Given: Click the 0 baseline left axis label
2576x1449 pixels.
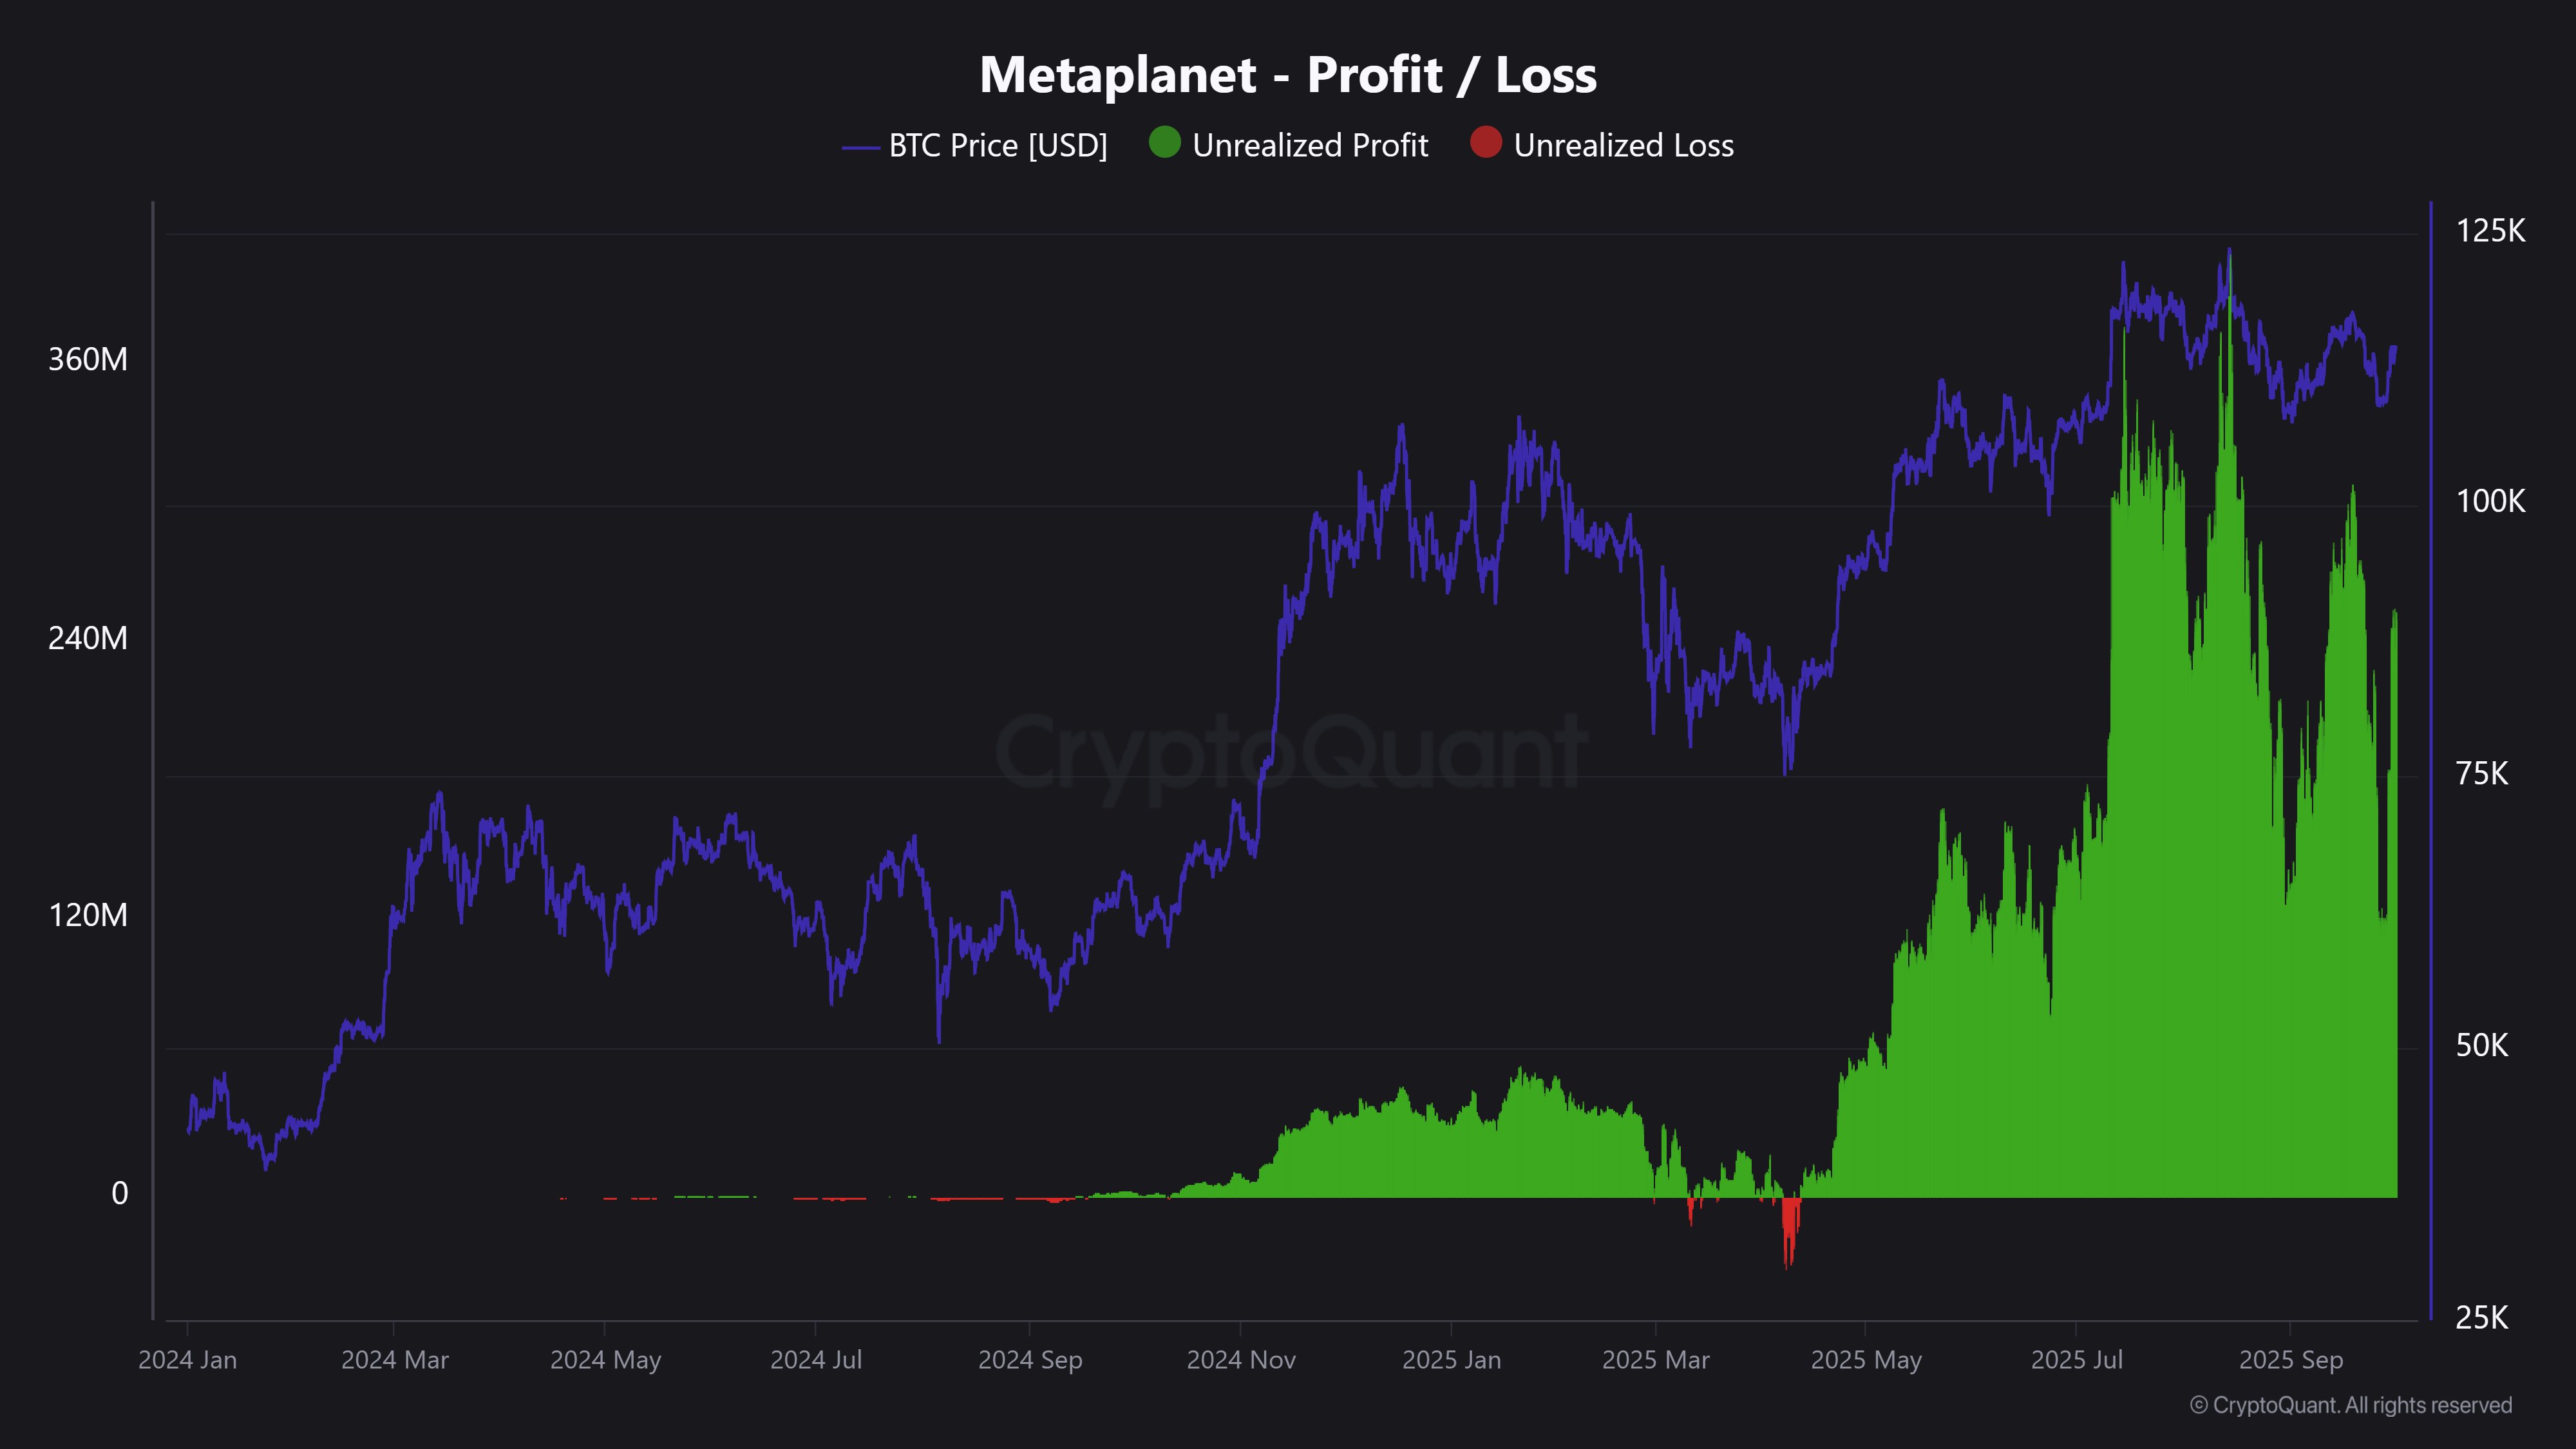Looking at the screenshot, I should (120, 1193).
